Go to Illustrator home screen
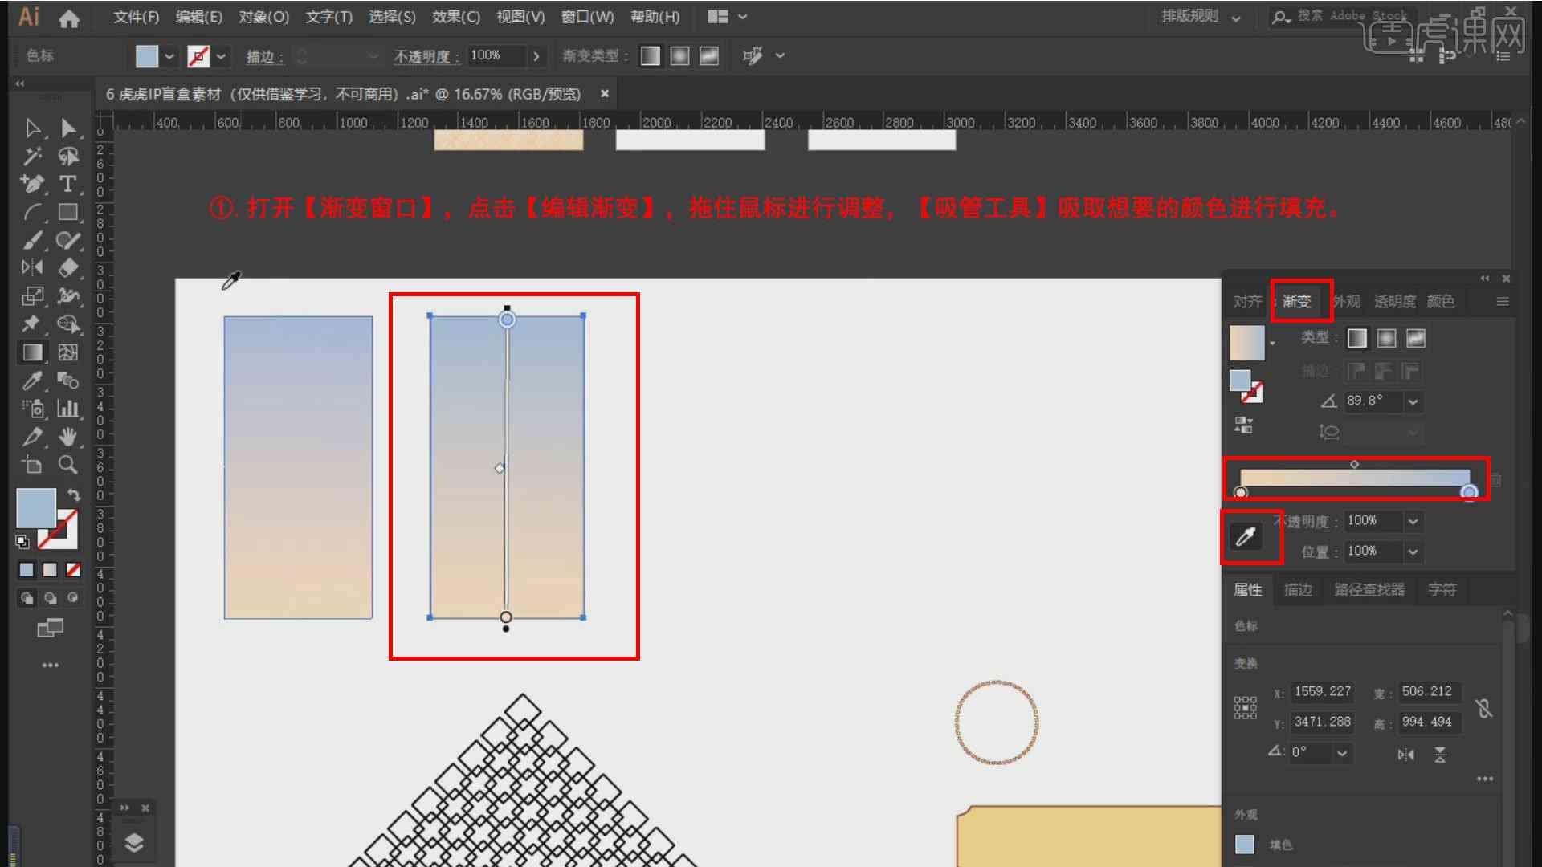The width and height of the screenshot is (1542, 867). click(x=69, y=18)
